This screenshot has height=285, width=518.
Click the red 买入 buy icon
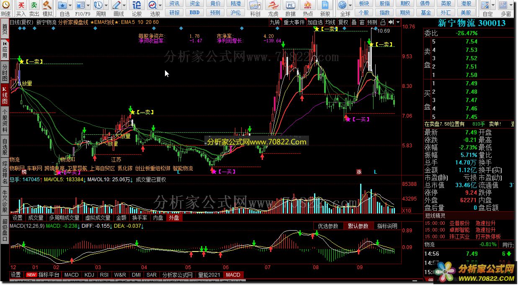click(21, 5)
